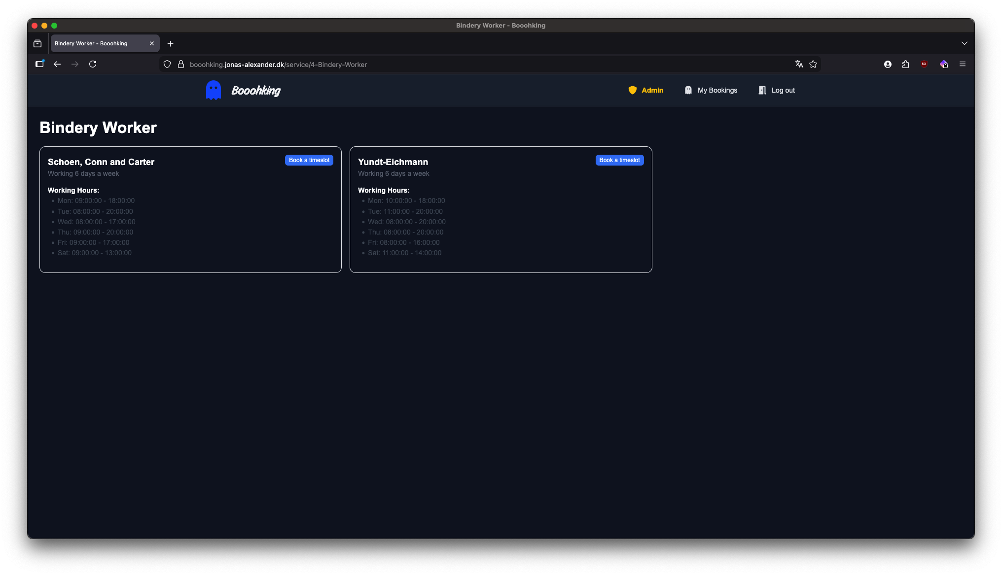Toggle the browser sidebar panel

tap(39, 64)
